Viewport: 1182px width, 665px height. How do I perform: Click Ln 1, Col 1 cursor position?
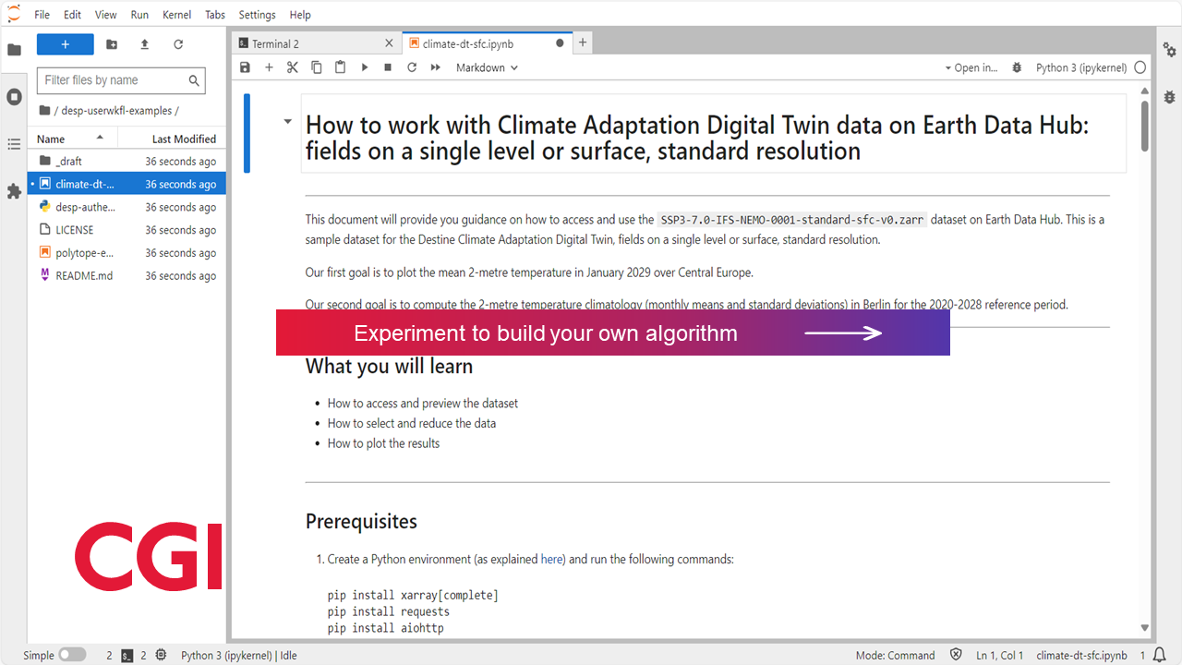(1000, 655)
